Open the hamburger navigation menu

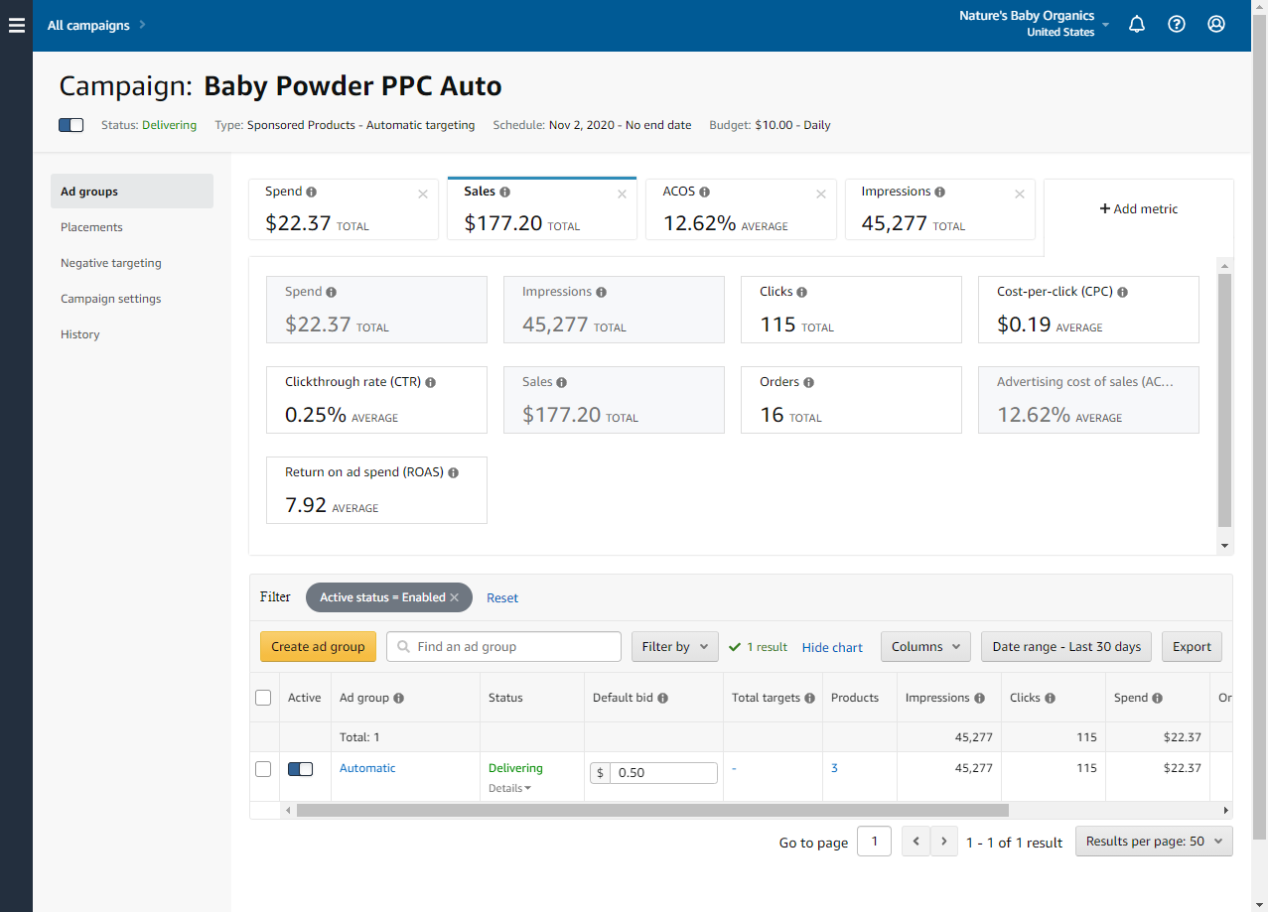(16, 26)
